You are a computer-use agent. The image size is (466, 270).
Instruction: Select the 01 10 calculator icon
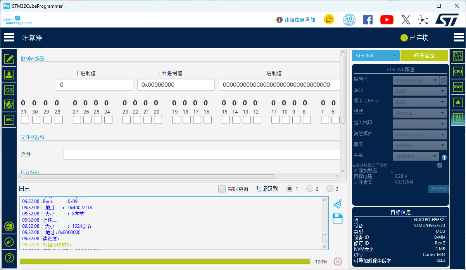point(458,118)
